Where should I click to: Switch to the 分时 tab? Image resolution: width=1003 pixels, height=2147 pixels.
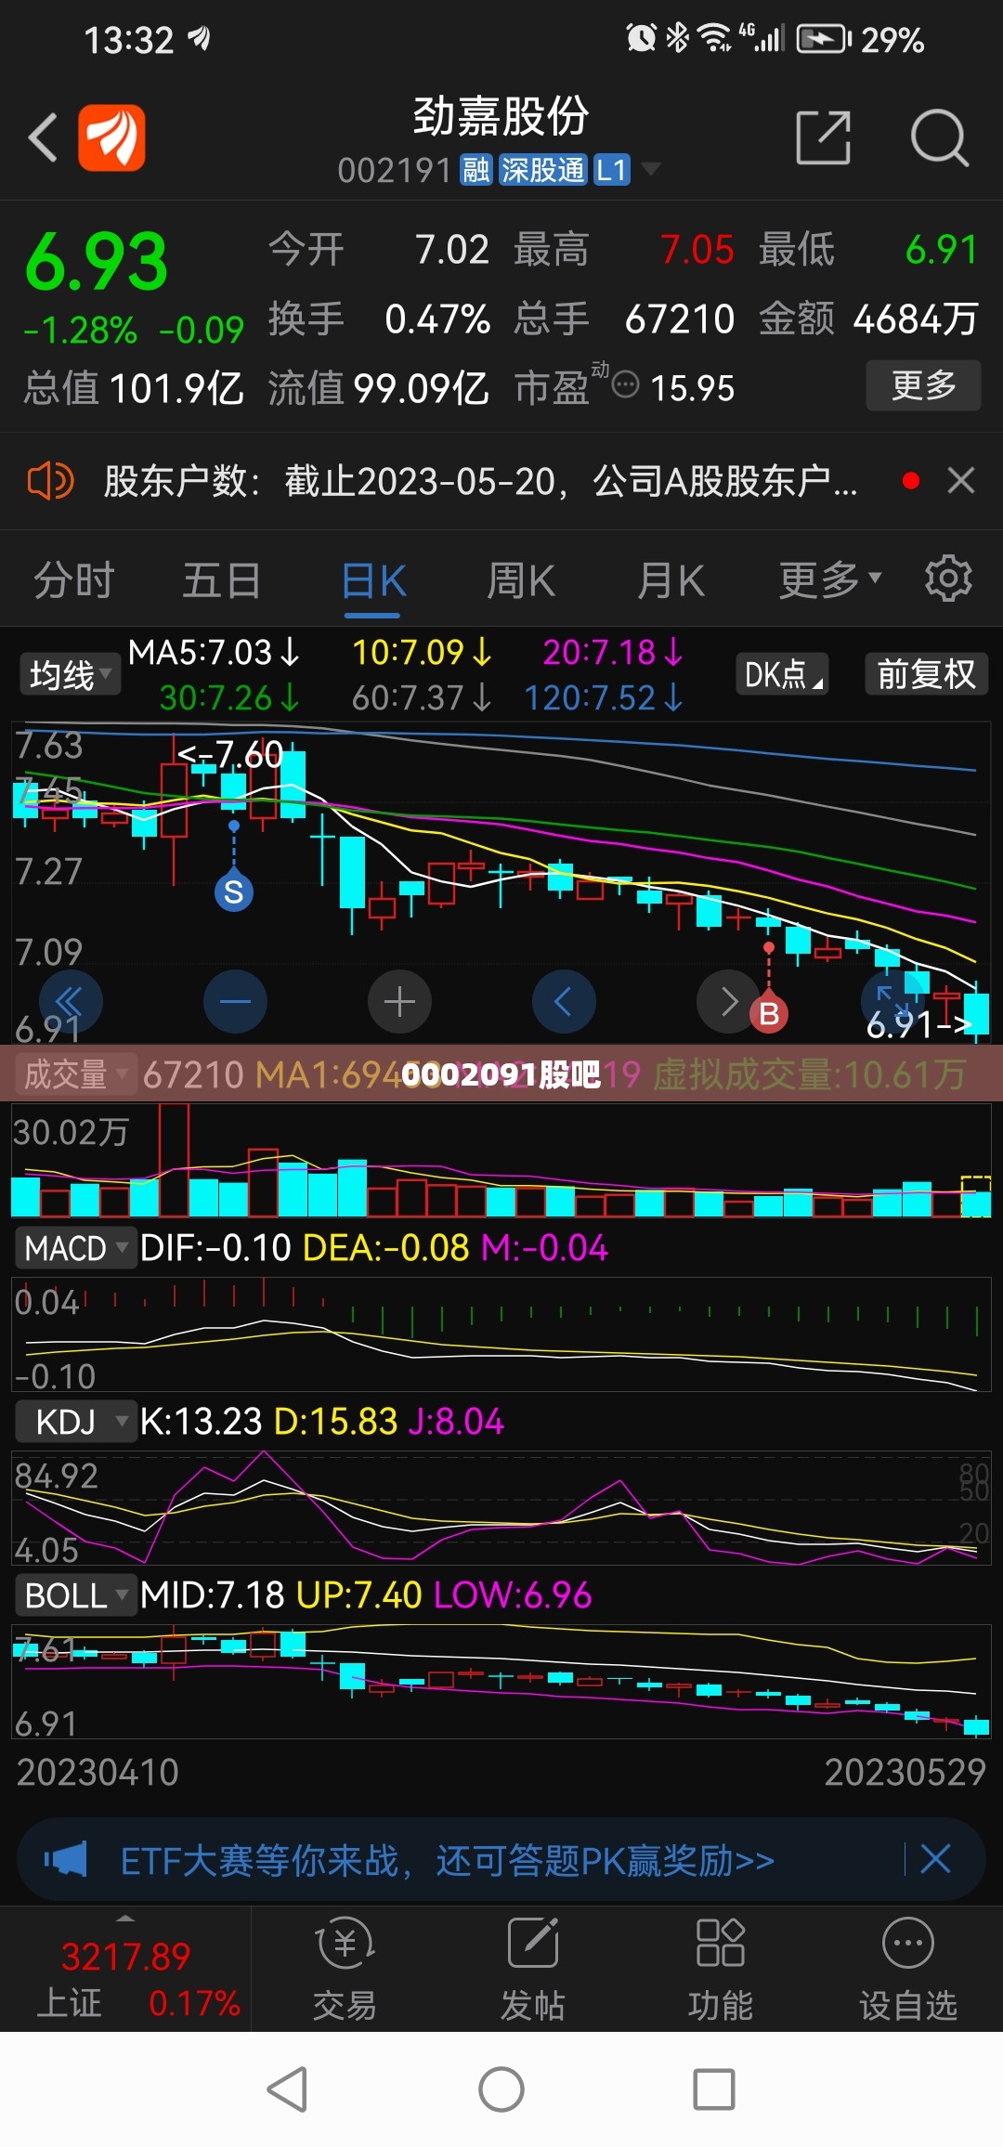pyautogui.click(x=73, y=581)
